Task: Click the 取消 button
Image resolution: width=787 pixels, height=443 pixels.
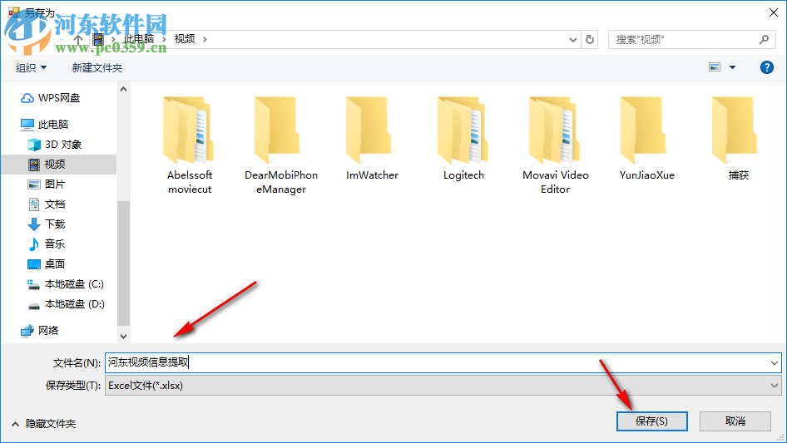Action: pyautogui.click(x=735, y=421)
